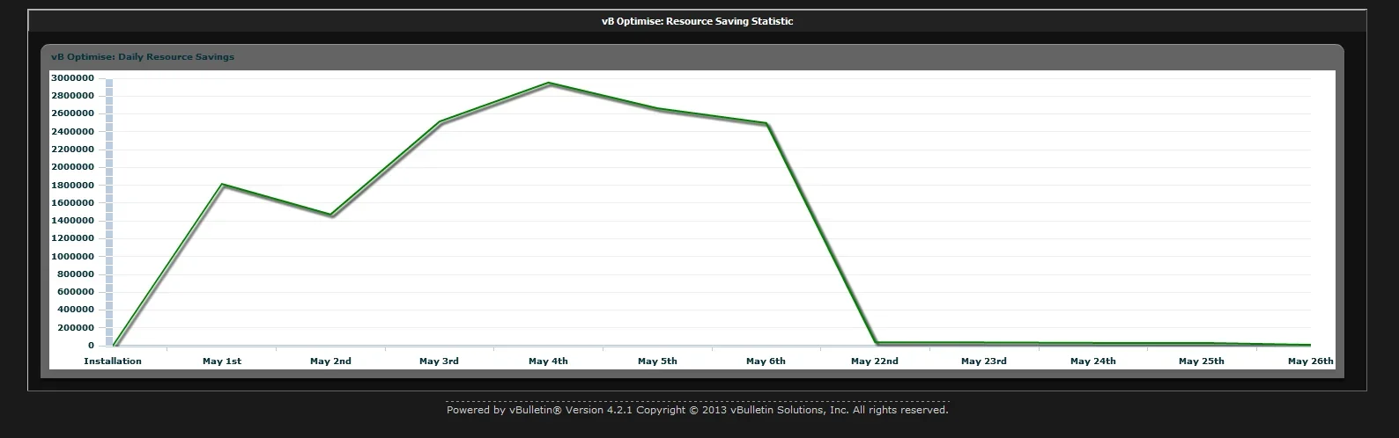Click the 1600000 y-axis value
The width and height of the screenshot is (1399, 438).
click(x=72, y=202)
